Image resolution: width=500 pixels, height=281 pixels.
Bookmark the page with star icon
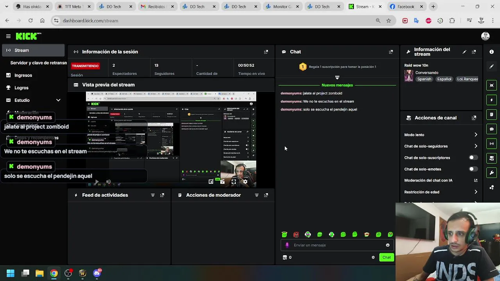(389, 21)
